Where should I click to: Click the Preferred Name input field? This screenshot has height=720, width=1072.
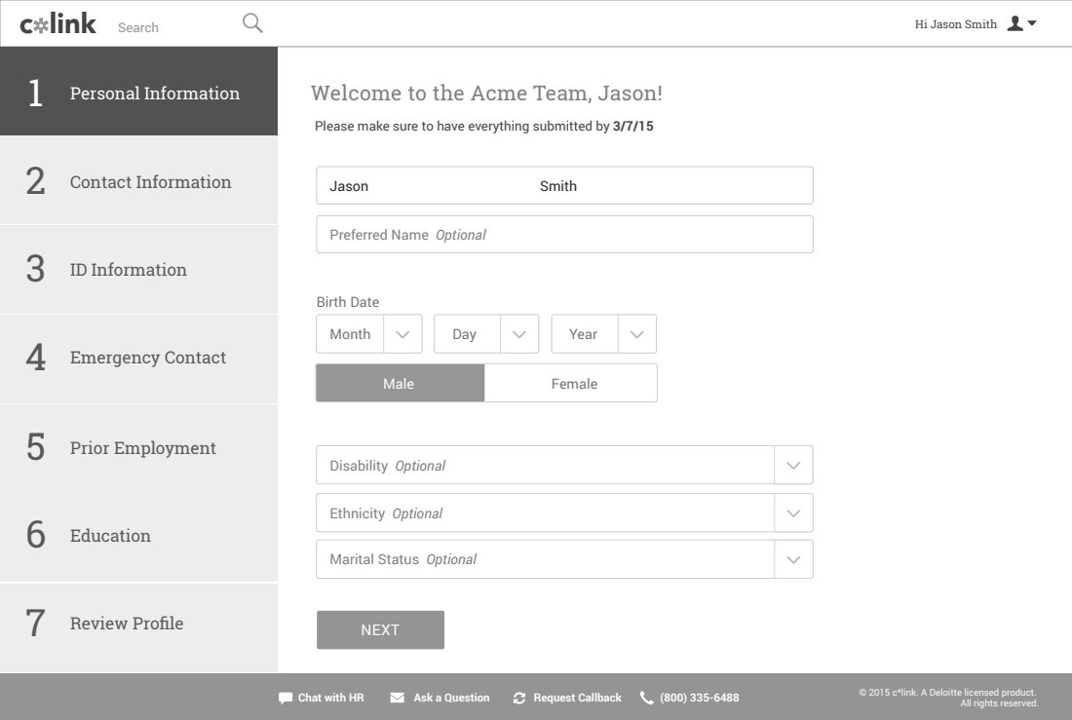[564, 235]
